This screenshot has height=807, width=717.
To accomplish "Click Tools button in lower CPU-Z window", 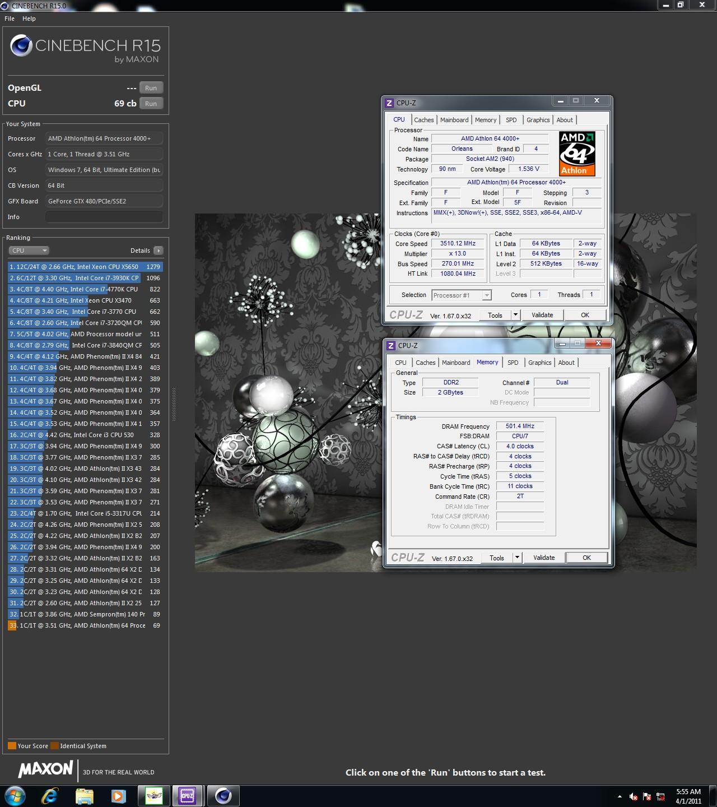I will pos(497,558).
